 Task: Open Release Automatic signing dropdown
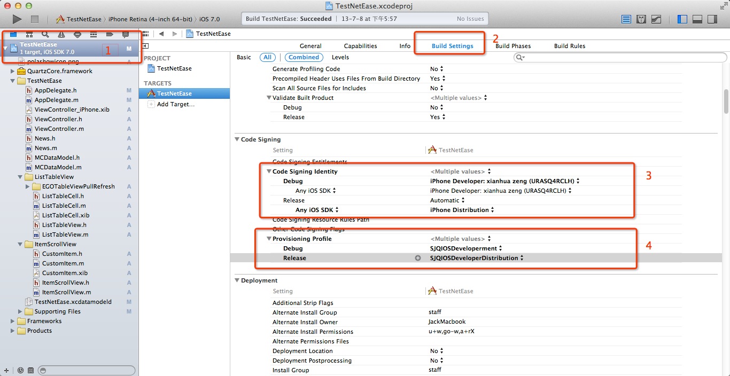(448, 200)
